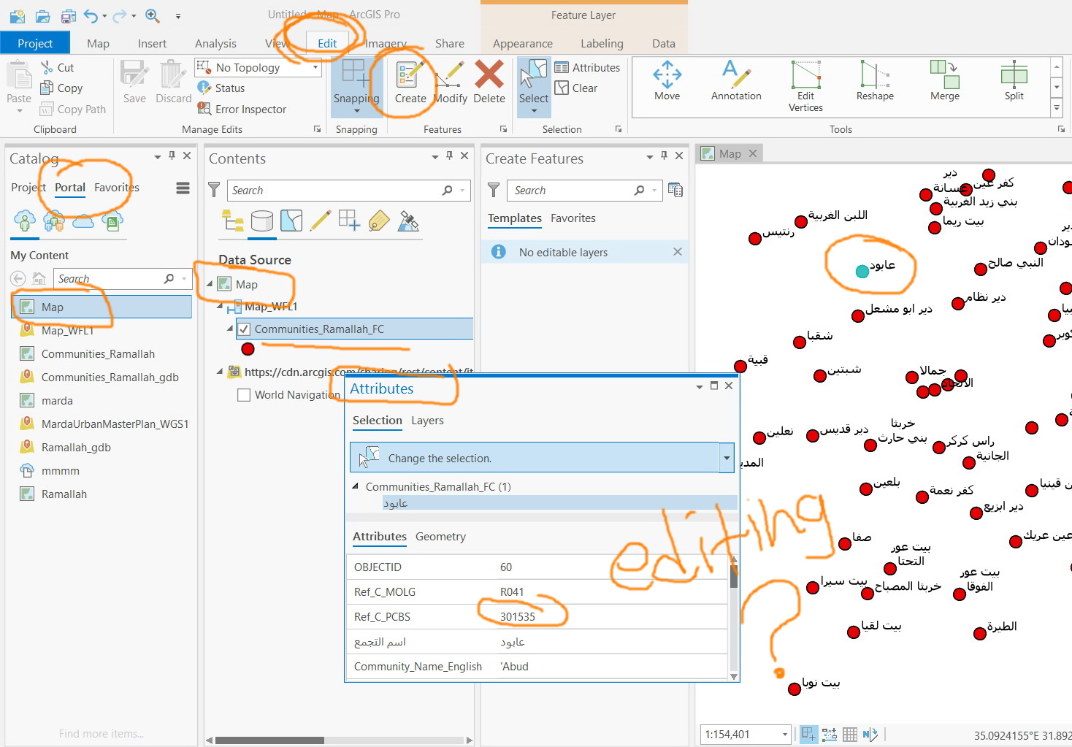Click the New Project icon in quick access toolbar

click(x=17, y=15)
